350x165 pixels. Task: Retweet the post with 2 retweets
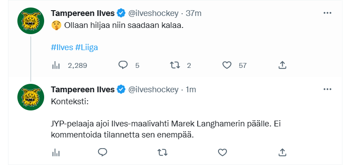[x=175, y=65]
